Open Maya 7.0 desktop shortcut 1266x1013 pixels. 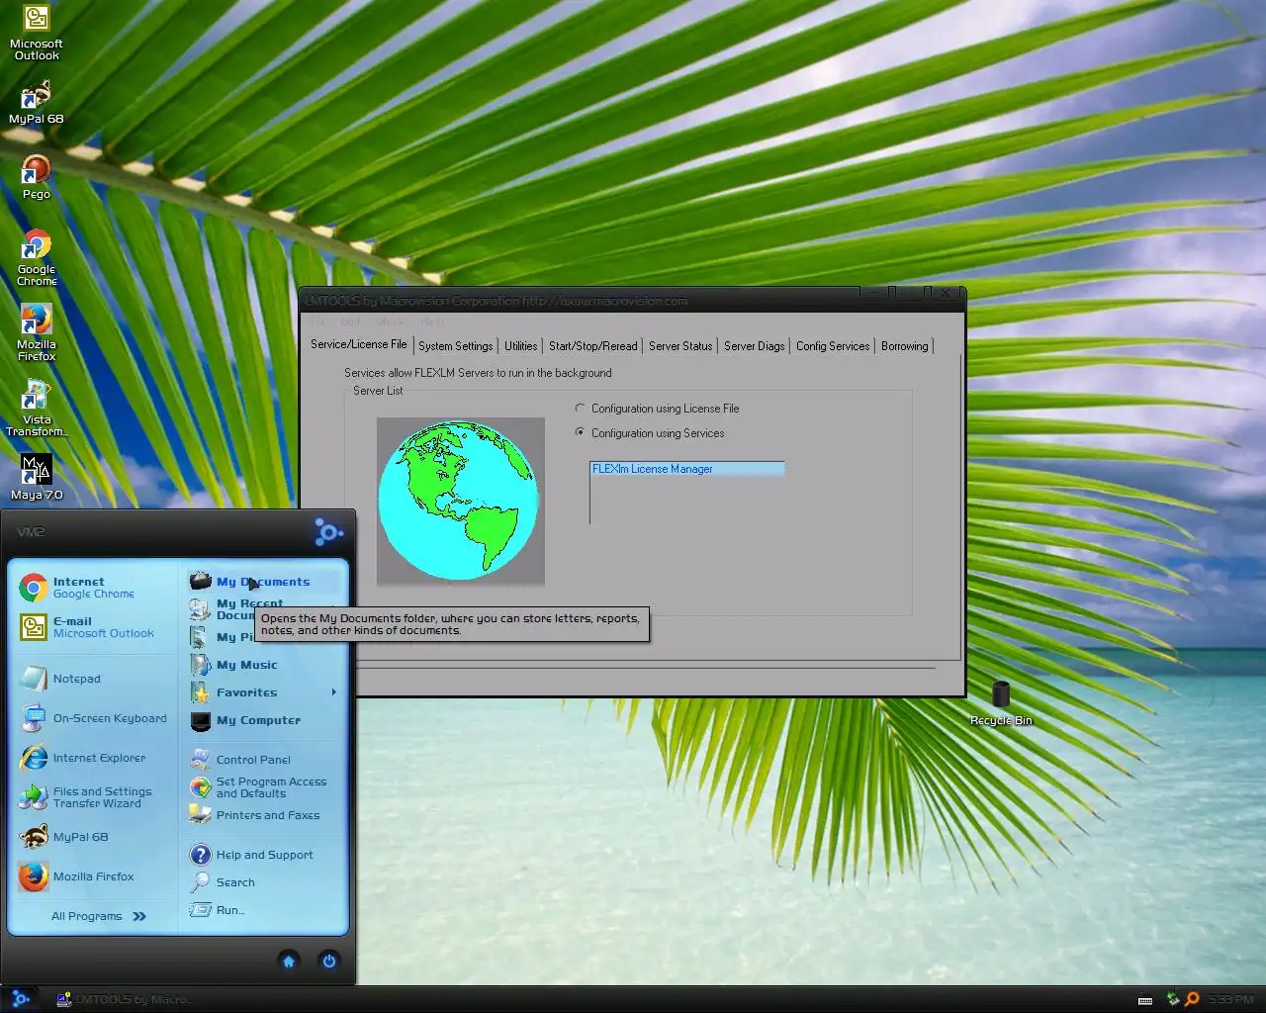pos(37,478)
